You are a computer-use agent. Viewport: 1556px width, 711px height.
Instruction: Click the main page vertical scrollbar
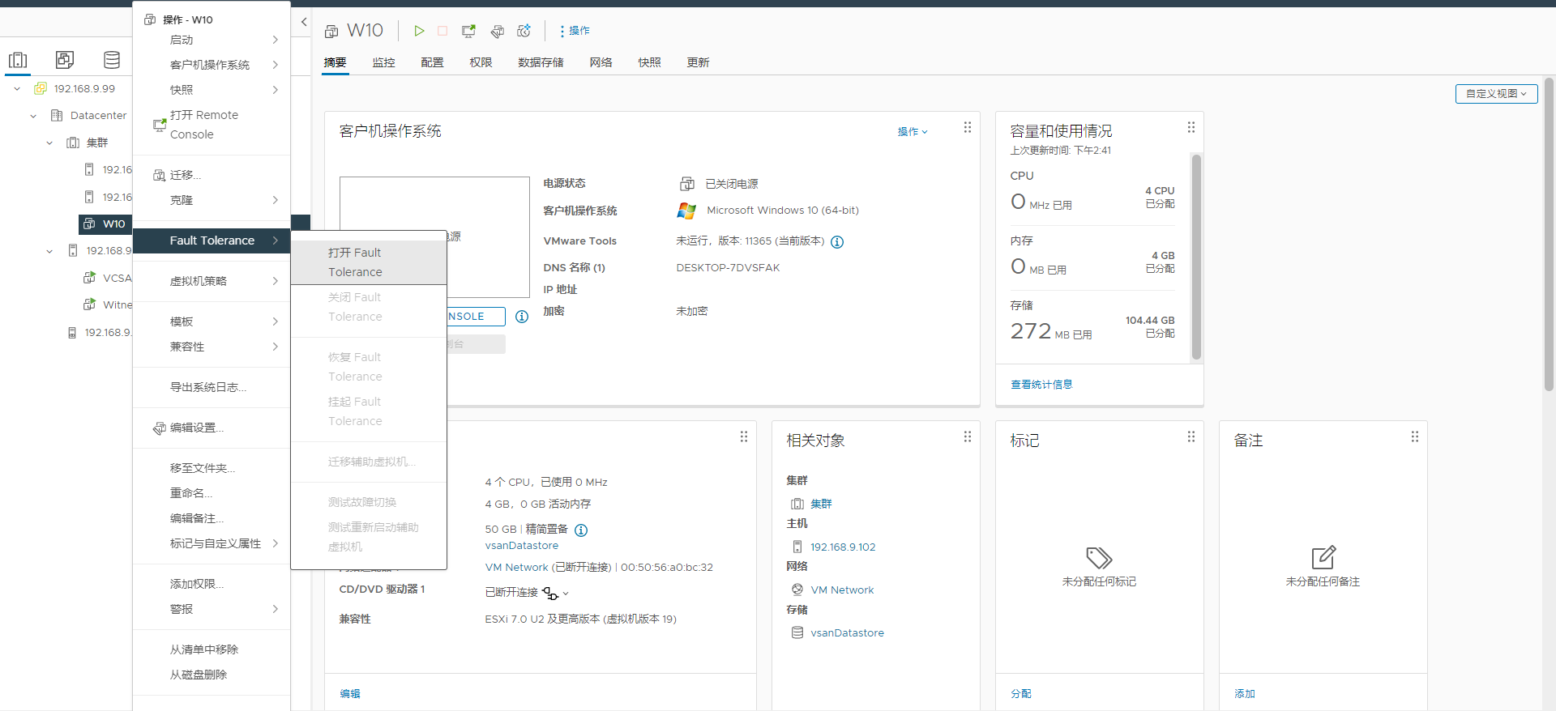[x=1549, y=235]
